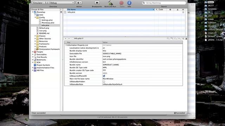This screenshot has width=225, height=126.
Task: Select the Icon file value icon.png
Action: [106, 56]
